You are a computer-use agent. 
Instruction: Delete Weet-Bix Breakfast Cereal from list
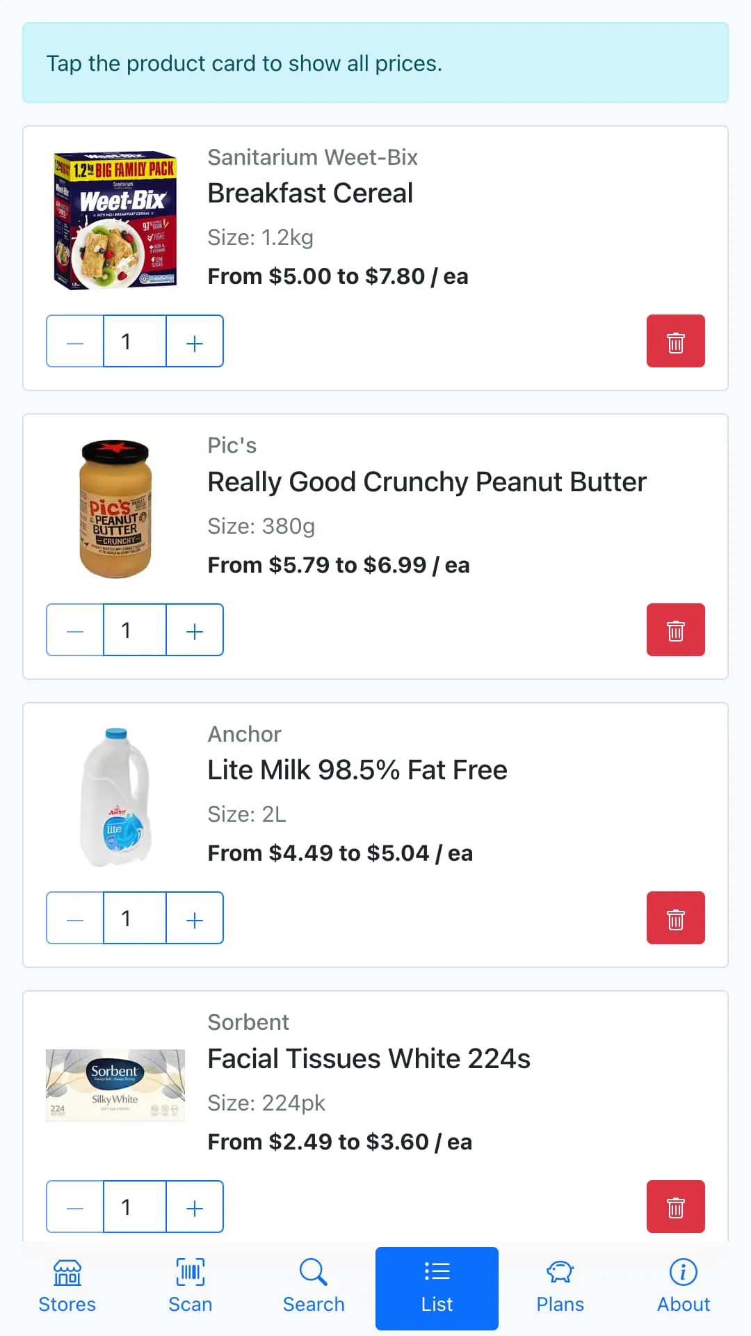tap(675, 341)
